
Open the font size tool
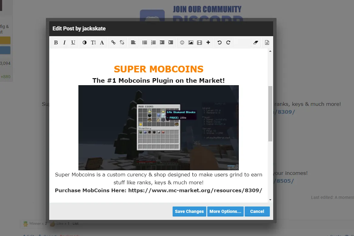[93, 43]
